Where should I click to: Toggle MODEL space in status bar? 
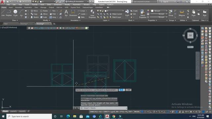coord(137,112)
